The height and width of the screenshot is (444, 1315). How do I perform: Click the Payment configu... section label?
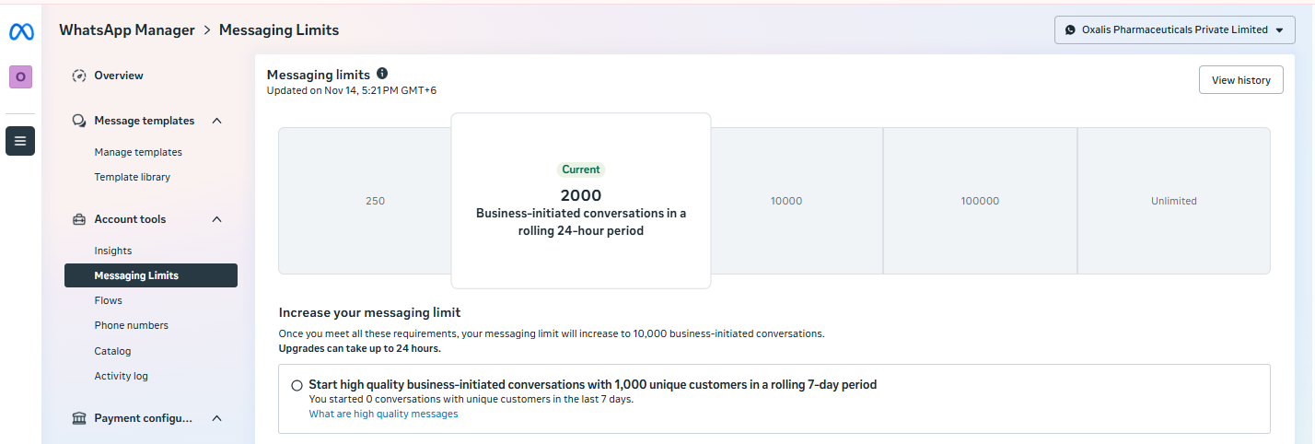coord(144,418)
